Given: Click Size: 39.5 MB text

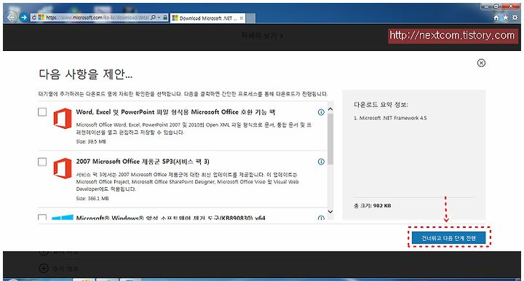Looking at the screenshot, I should [91, 142].
